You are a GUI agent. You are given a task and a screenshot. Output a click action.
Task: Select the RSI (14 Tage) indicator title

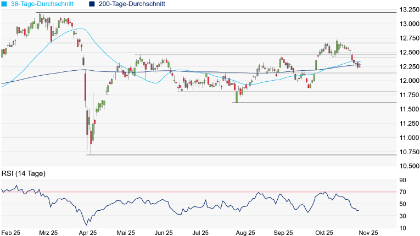click(x=24, y=173)
